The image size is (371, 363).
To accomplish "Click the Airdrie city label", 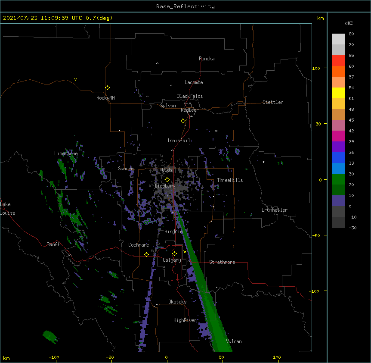I will (173, 232).
